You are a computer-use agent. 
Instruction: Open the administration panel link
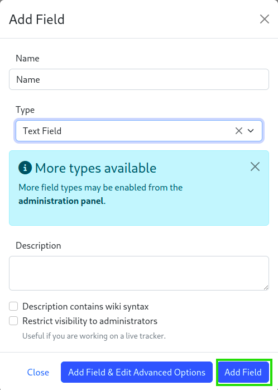point(61,201)
